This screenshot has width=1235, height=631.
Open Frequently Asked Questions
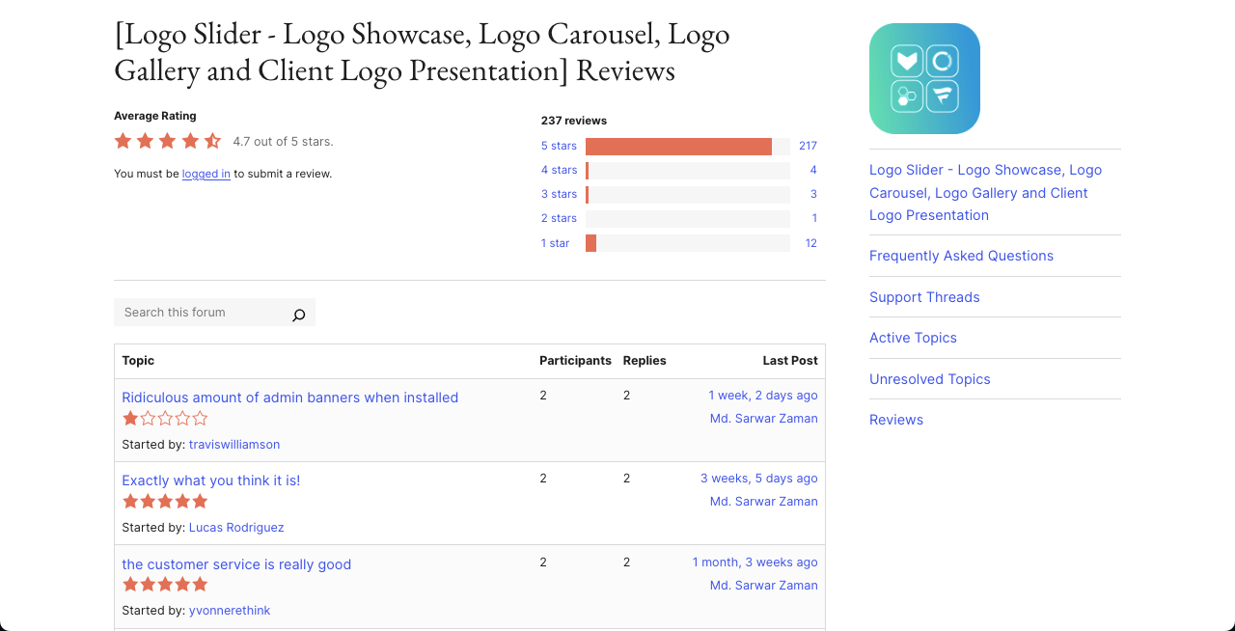[961, 256]
